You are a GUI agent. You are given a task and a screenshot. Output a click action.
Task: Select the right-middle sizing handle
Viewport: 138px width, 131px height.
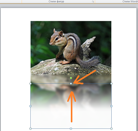(x=111, y=106)
